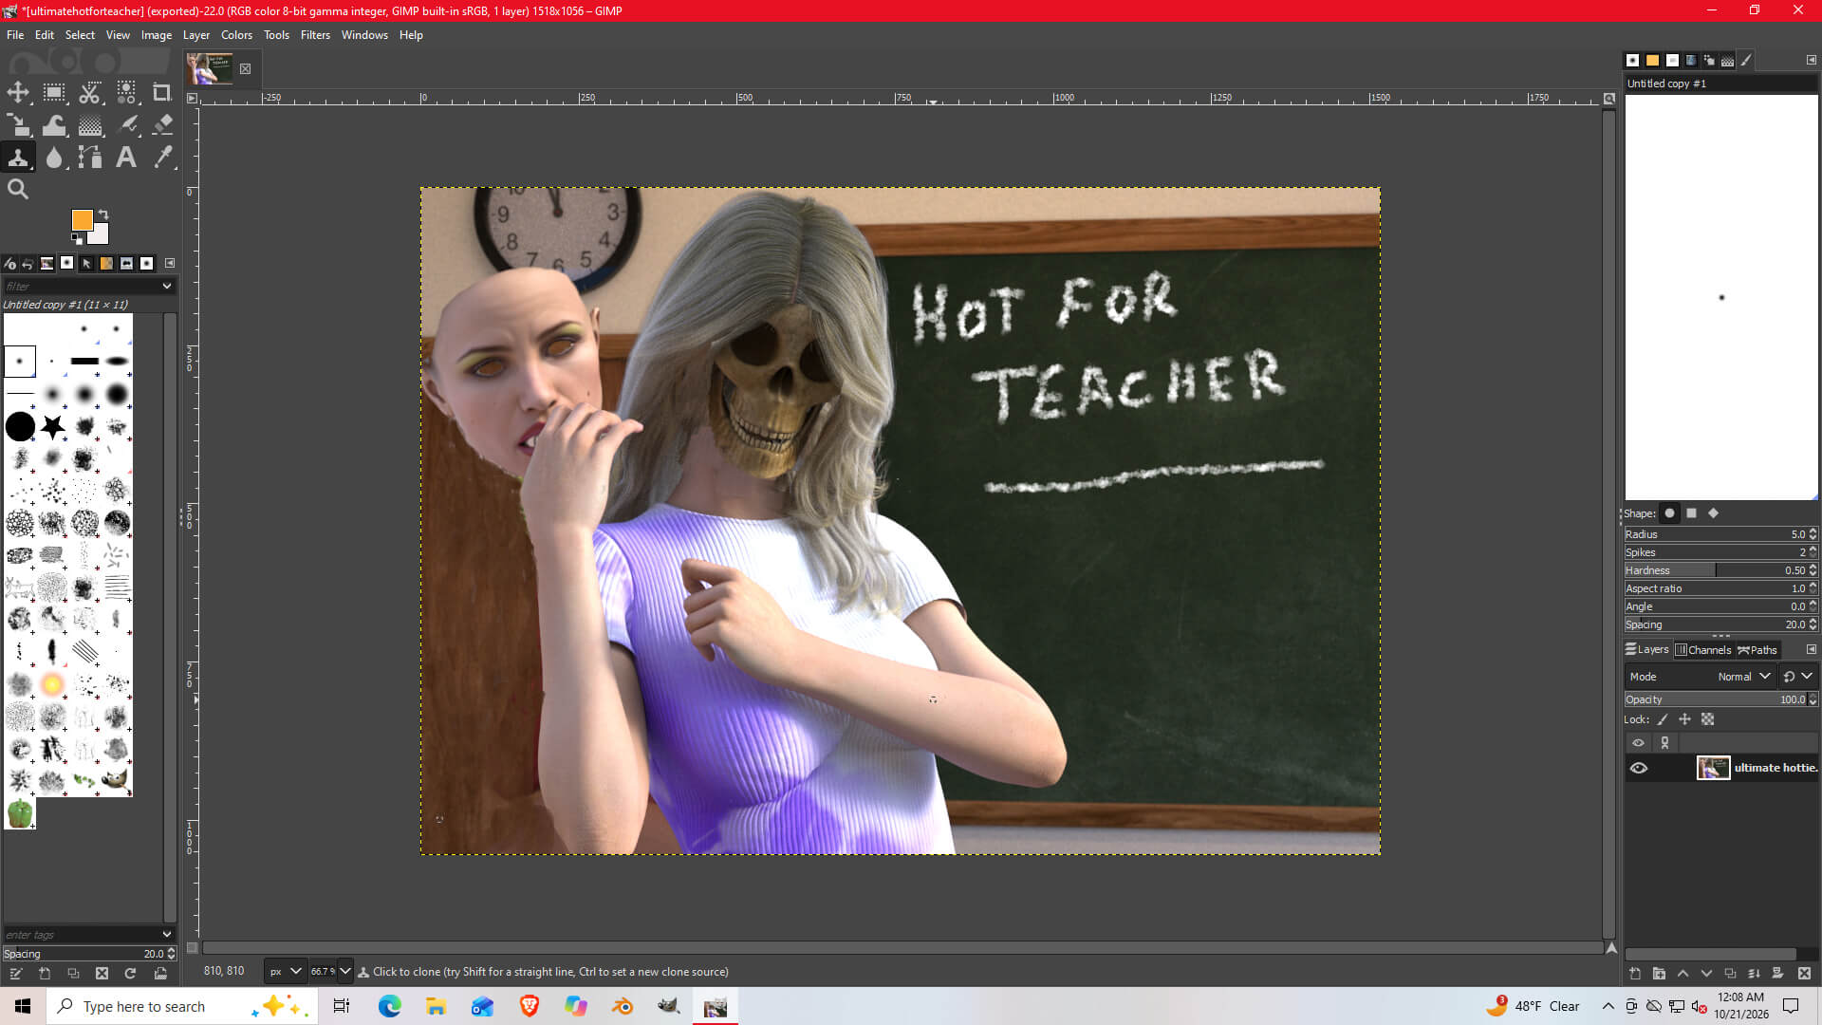The image size is (1822, 1025).
Task: Switch to the Paths tab
Action: pyautogui.click(x=1757, y=650)
